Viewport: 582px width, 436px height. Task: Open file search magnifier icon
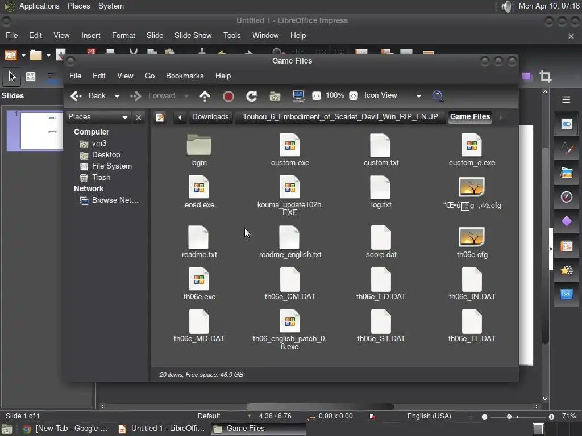[438, 96]
